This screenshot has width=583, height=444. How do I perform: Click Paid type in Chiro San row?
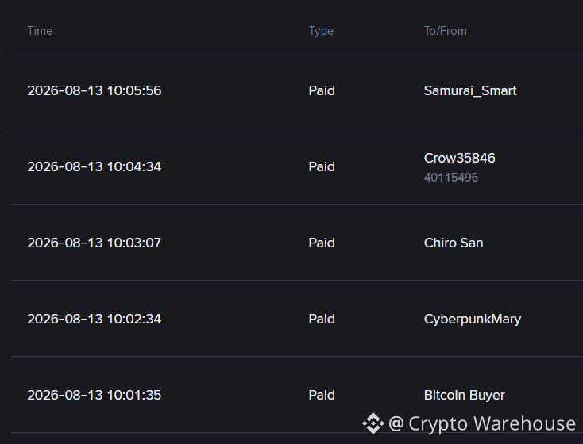pyautogui.click(x=322, y=243)
